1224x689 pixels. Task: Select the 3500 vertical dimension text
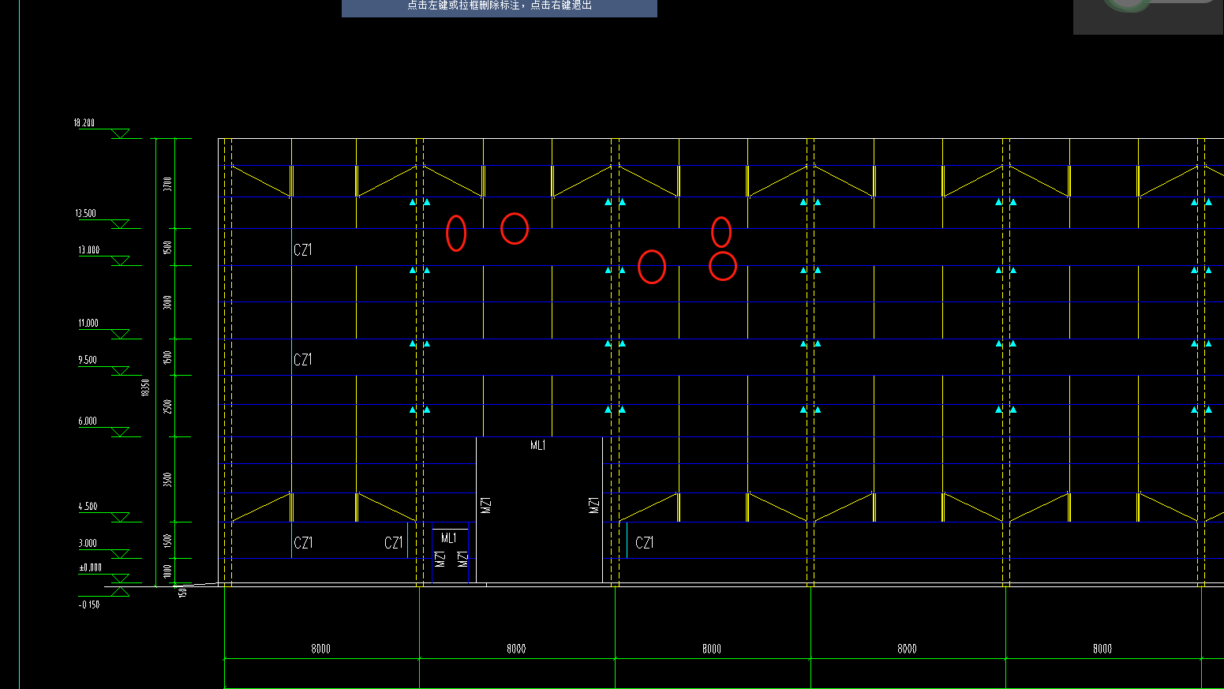tap(167, 479)
